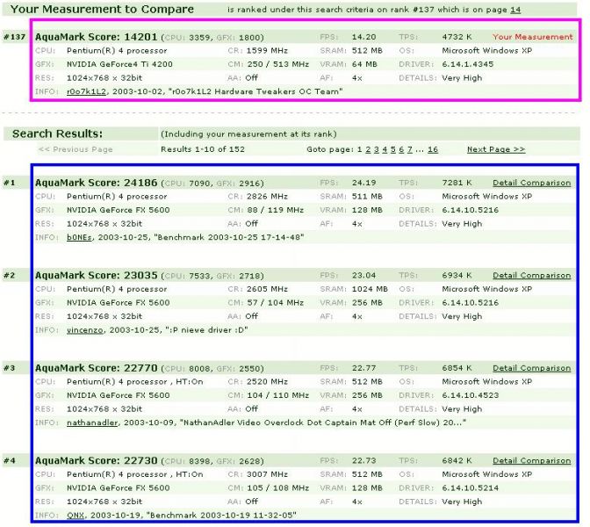The width and height of the screenshot is (590, 527).
Task: Click the Next Page >> link
Action: coord(496,149)
